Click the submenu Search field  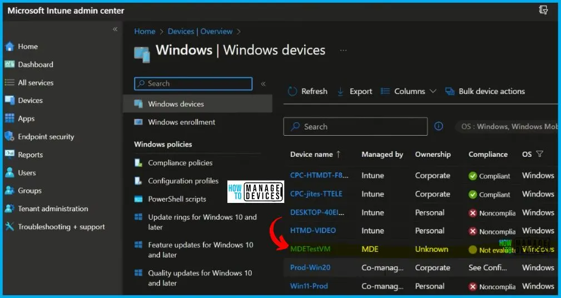point(193,84)
